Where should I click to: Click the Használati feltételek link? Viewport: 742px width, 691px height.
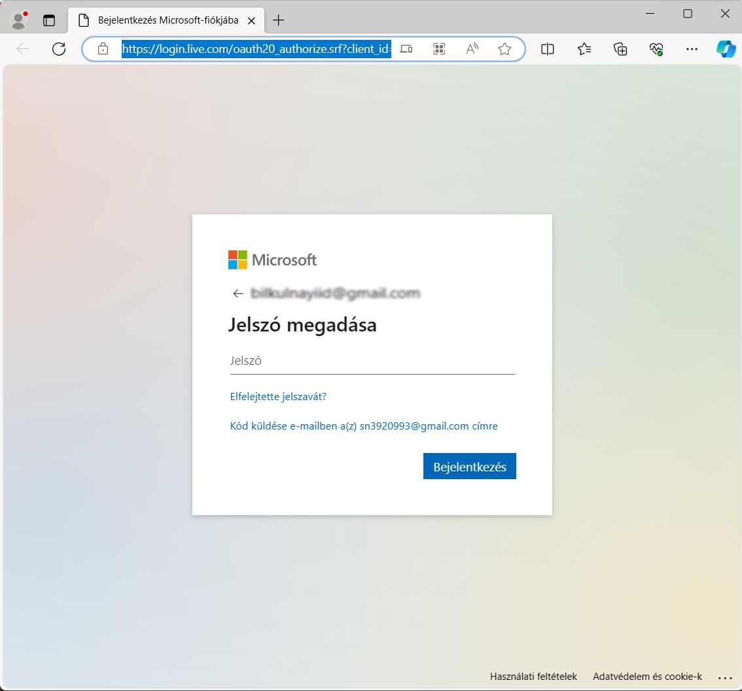[533, 677]
